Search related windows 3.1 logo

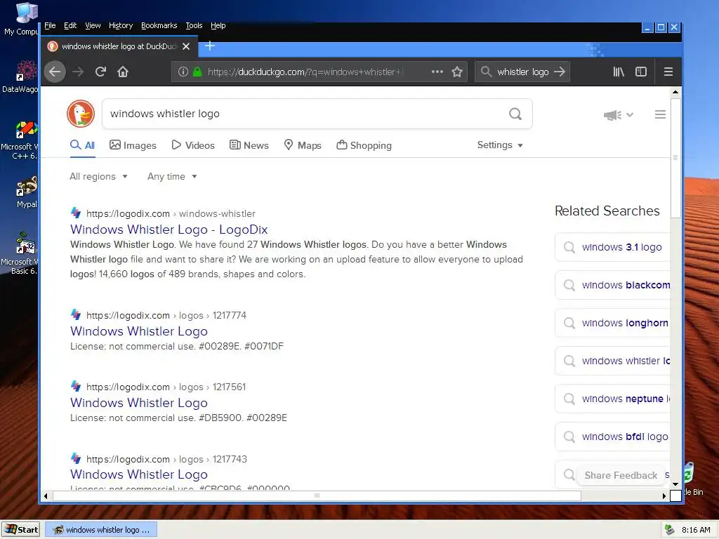point(612,247)
